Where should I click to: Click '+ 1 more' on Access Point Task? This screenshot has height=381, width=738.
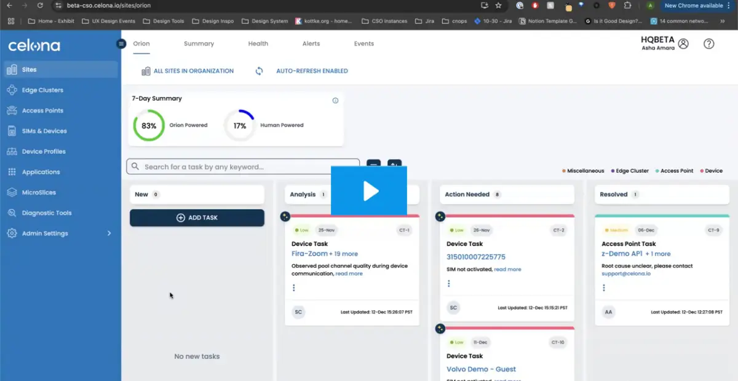(658, 254)
